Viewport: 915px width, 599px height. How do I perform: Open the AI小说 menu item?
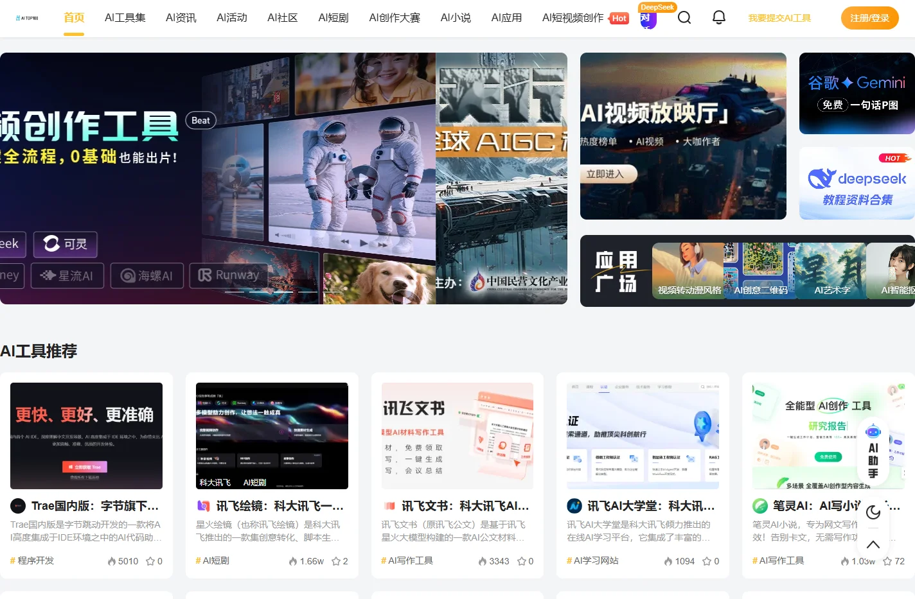tap(456, 17)
